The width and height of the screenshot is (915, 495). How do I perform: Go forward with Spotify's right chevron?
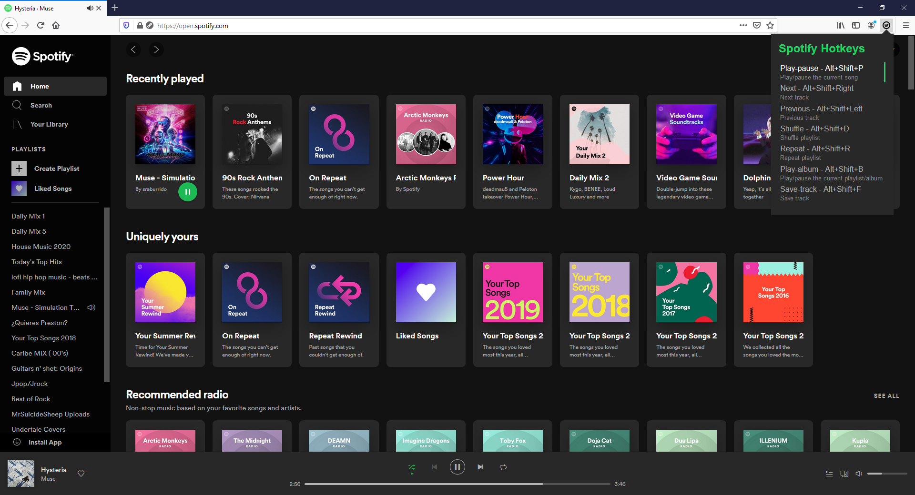[156, 49]
